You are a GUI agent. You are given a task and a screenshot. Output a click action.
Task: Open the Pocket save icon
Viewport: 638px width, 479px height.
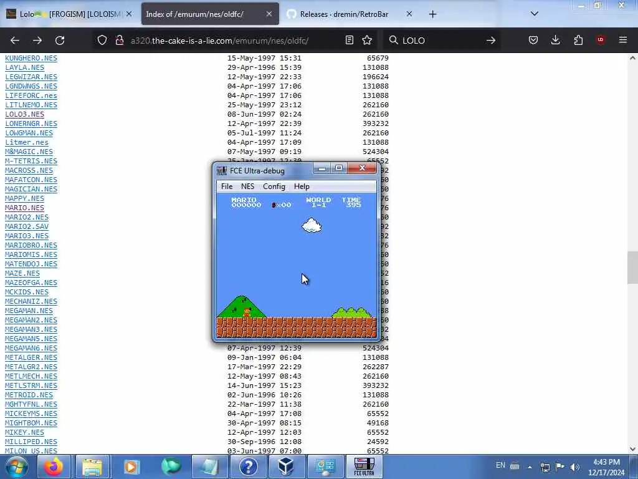533,40
